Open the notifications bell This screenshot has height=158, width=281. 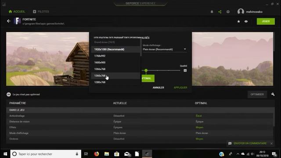pyautogui.click(x=212, y=12)
